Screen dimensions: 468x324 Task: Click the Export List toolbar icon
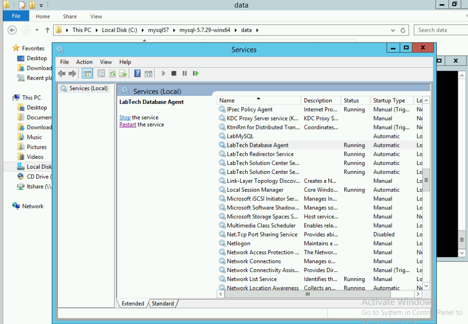click(123, 73)
